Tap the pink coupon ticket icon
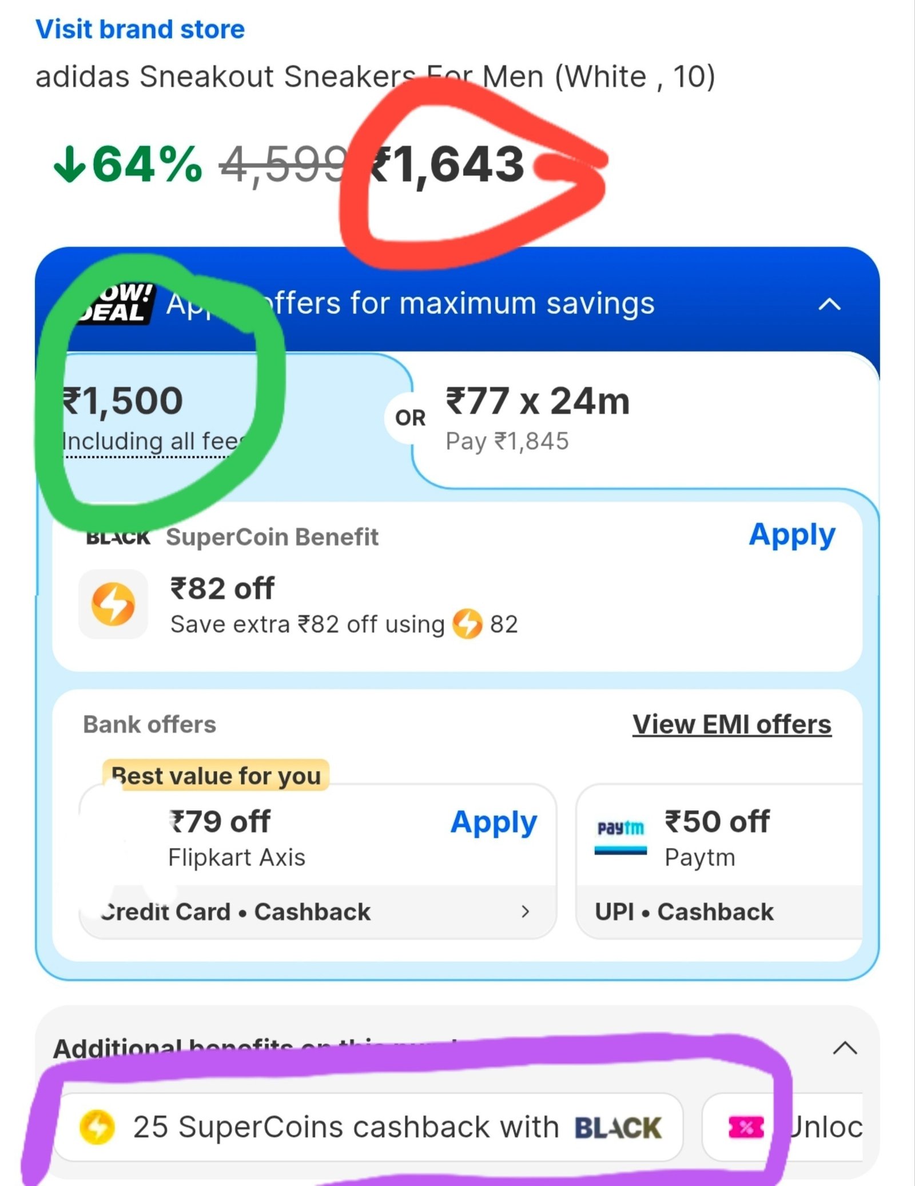Image resolution: width=915 pixels, height=1186 pixels. click(746, 1128)
